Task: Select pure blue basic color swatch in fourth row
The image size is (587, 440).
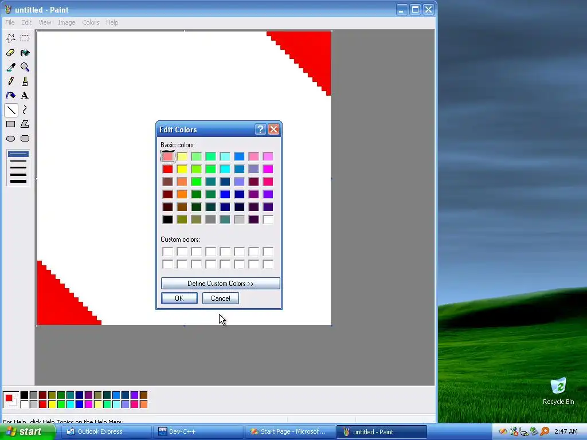Action: pyautogui.click(x=225, y=194)
